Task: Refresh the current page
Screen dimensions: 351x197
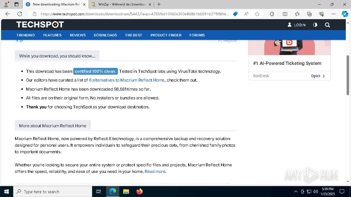Action: pyautogui.click(x=20, y=14)
